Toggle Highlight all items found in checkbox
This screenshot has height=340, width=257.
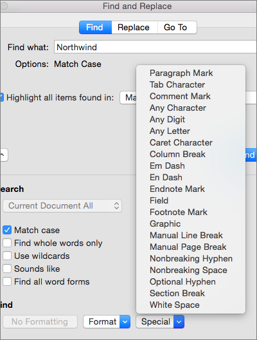click(x=2, y=97)
